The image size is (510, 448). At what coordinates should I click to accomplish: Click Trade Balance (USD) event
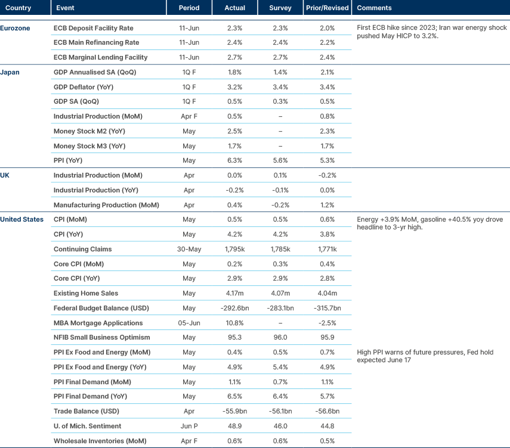tap(86, 411)
